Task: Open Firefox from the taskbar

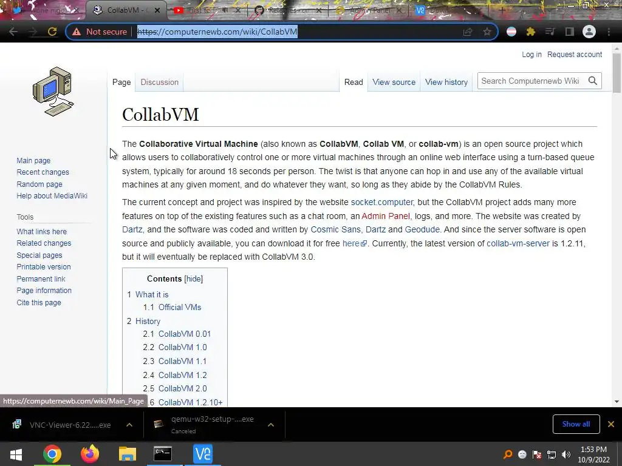Action: 90,454
